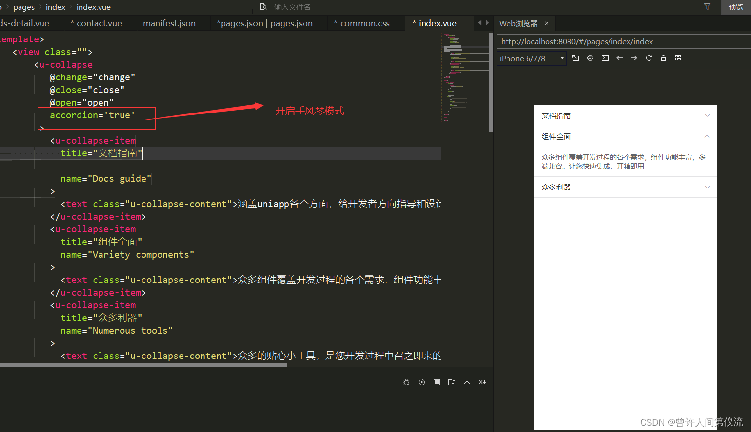Click the stop square icon at bottom panel
The width and height of the screenshot is (751, 432).
click(x=436, y=382)
